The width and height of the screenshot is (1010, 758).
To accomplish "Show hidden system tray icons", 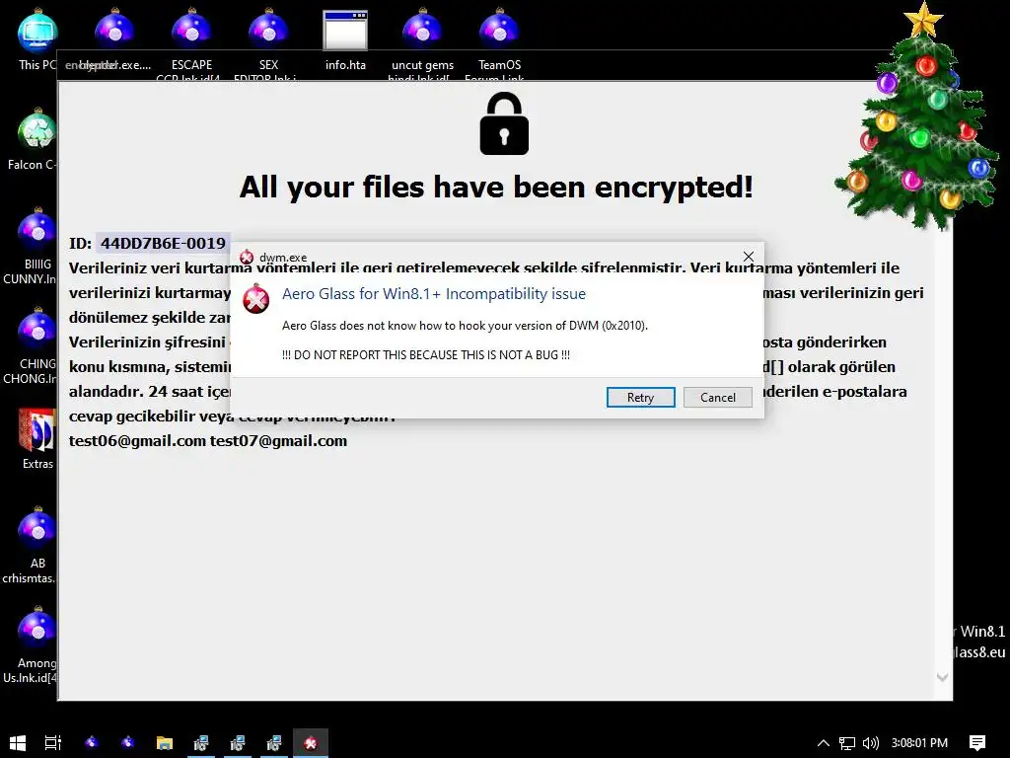I will click(x=823, y=742).
